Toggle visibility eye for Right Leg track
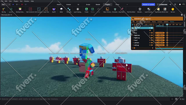 pyautogui.click(x=150, y=38)
